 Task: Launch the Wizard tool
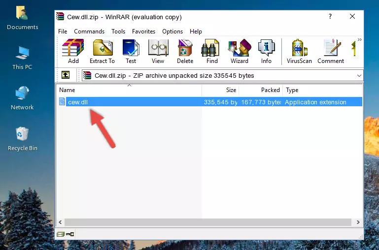[240, 51]
